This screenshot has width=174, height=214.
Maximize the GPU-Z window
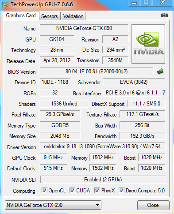pyautogui.click(x=146, y=3)
